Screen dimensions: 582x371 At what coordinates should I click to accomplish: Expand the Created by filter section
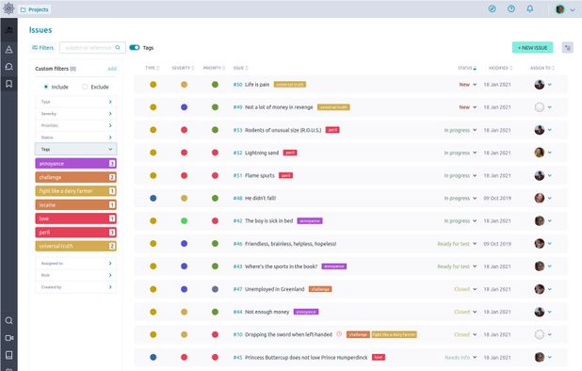(x=75, y=287)
